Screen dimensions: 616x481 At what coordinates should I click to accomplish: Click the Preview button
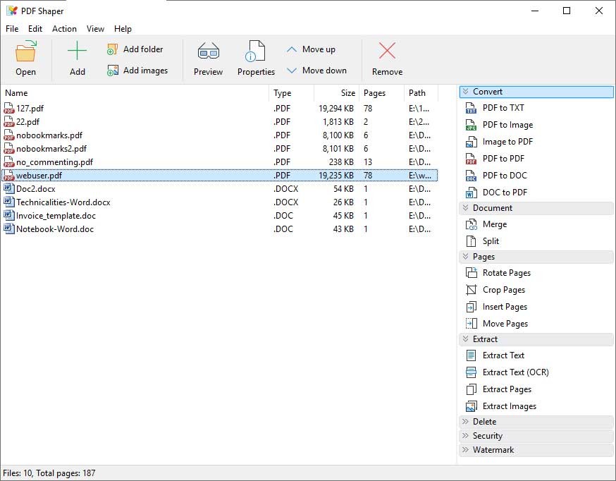208,58
